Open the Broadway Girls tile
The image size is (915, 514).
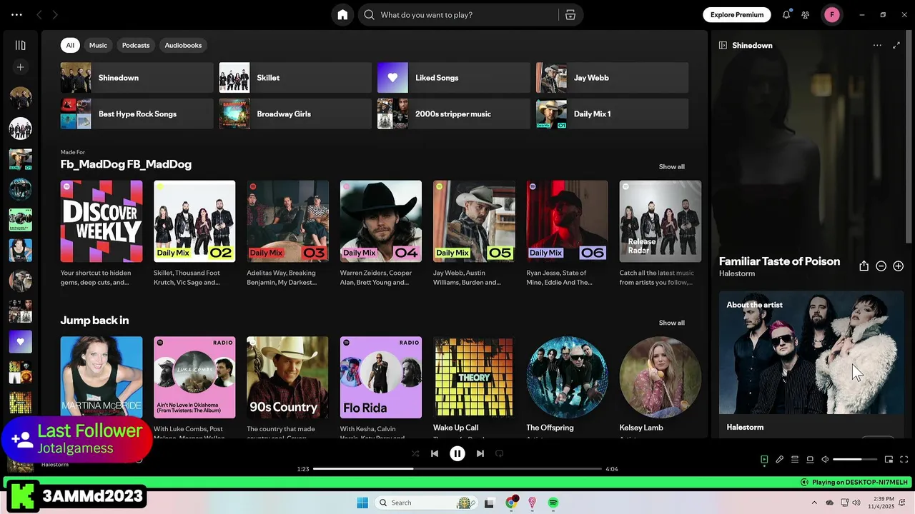[295, 114]
